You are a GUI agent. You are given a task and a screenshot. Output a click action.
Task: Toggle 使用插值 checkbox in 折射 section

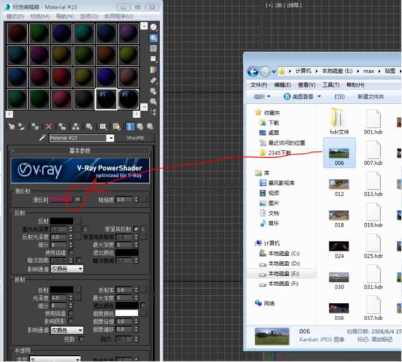click(x=71, y=313)
